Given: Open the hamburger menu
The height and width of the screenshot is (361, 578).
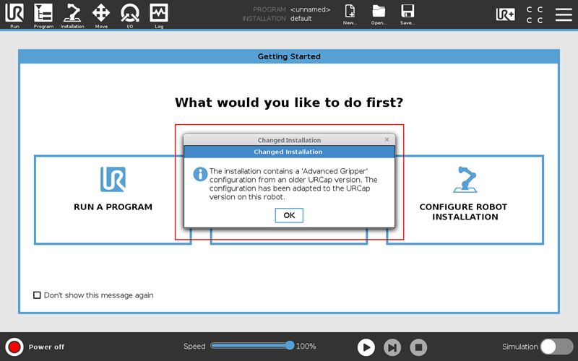Looking at the screenshot, I should (x=564, y=14).
